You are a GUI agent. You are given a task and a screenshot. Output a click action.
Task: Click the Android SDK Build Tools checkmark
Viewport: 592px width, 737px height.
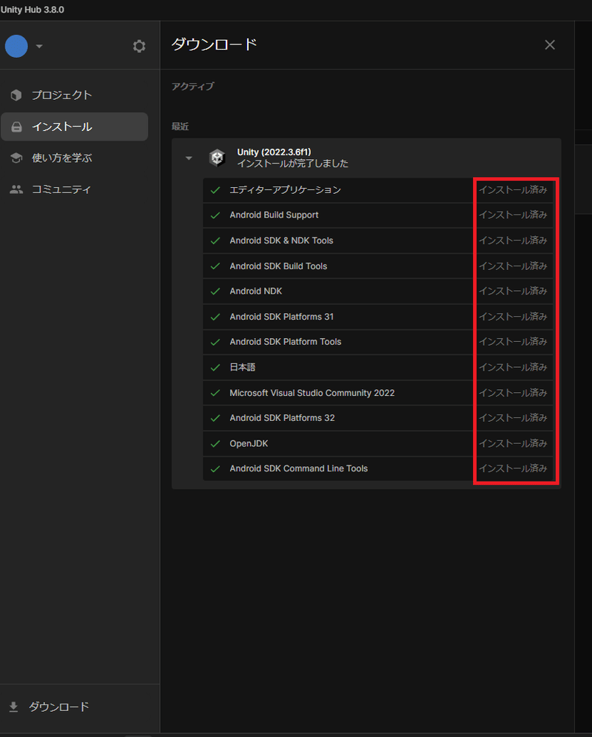pyautogui.click(x=215, y=266)
